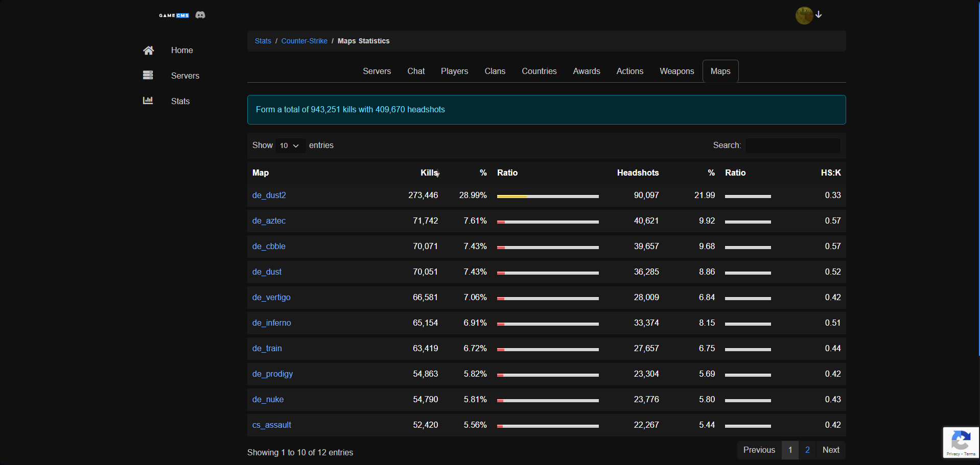Click de_inferno 6.91% percentage cell
Viewport: 980px width, 465px height.
[475, 323]
